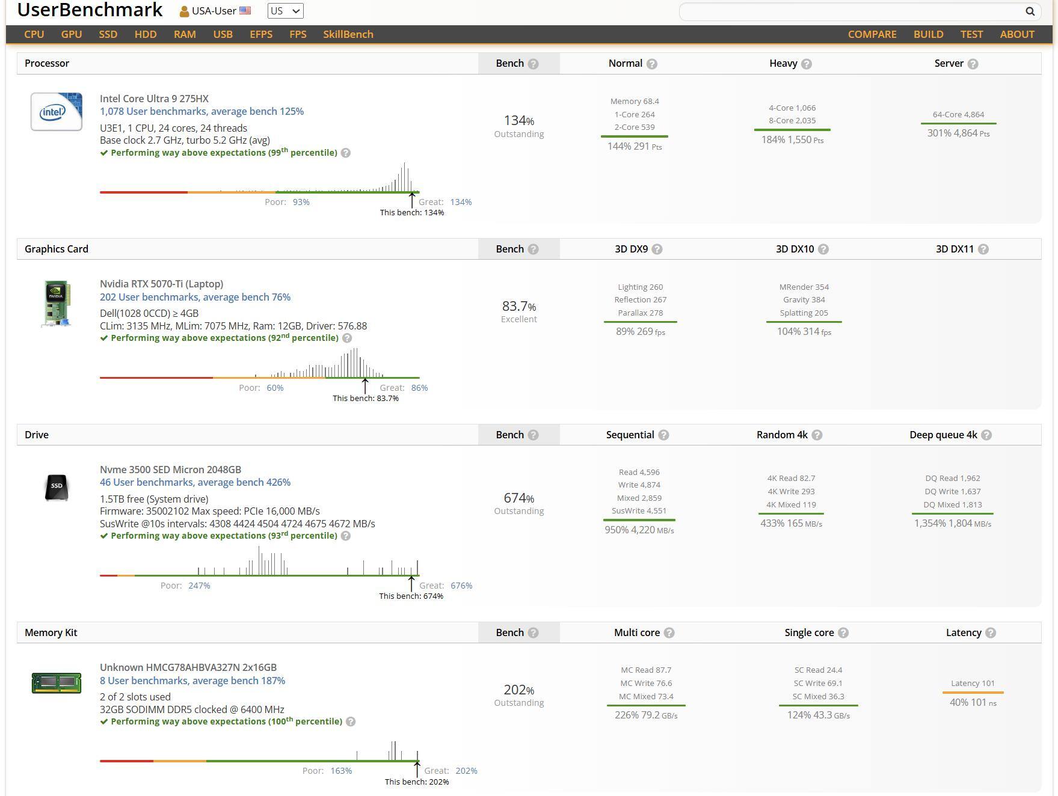
Task: Click help icon beside 3D DX9 header
Action: 657,250
